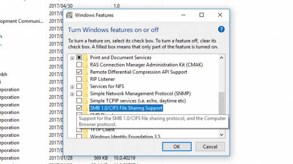Select the RIP Listener label
Image resolution: width=293 pixels, height=164 pixels.
tap(103, 79)
